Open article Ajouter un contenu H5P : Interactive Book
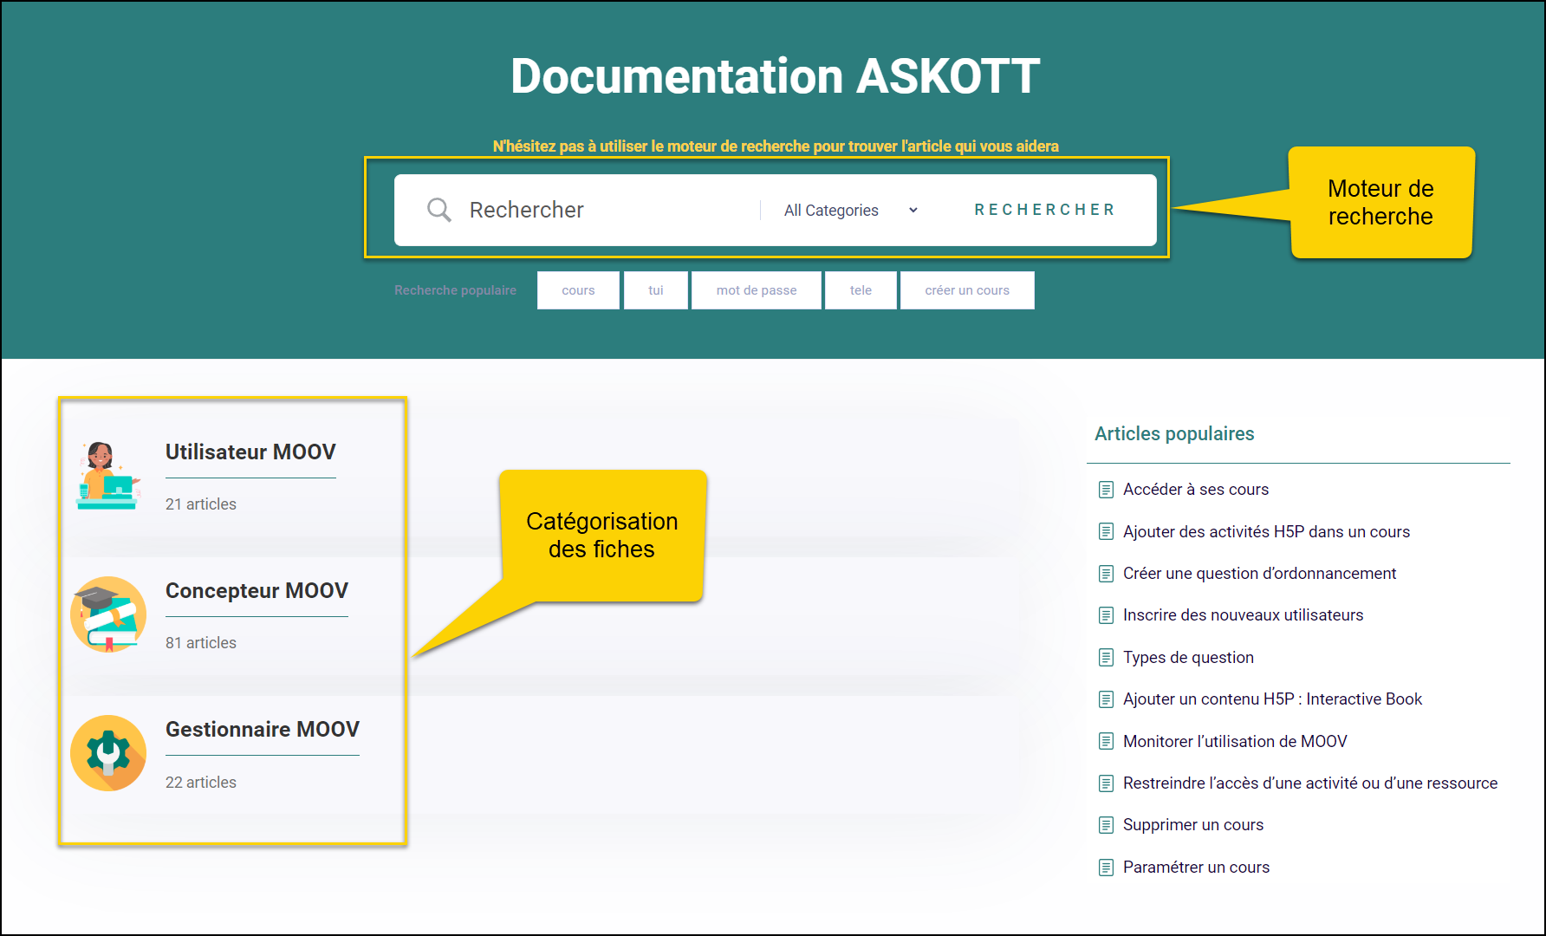 coord(1272,699)
